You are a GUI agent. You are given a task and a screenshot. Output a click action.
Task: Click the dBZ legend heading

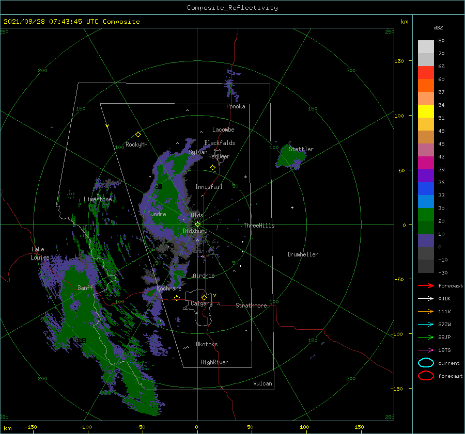pos(438,27)
